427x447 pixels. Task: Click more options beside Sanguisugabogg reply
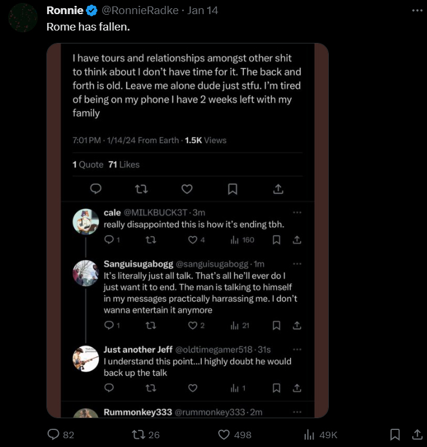(297, 264)
